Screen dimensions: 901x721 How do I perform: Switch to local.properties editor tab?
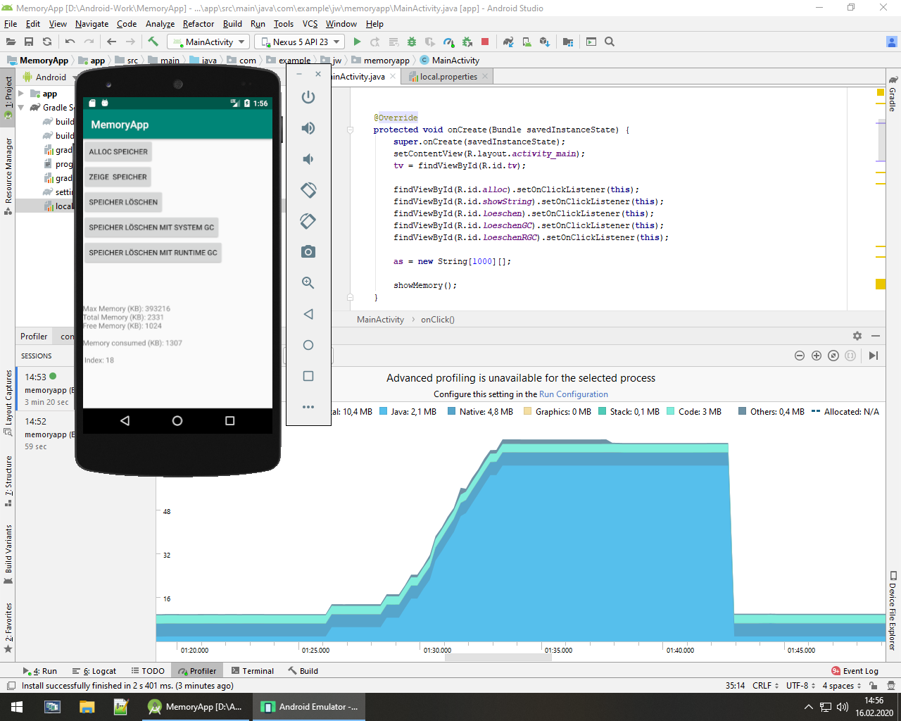tap(448, 77)
